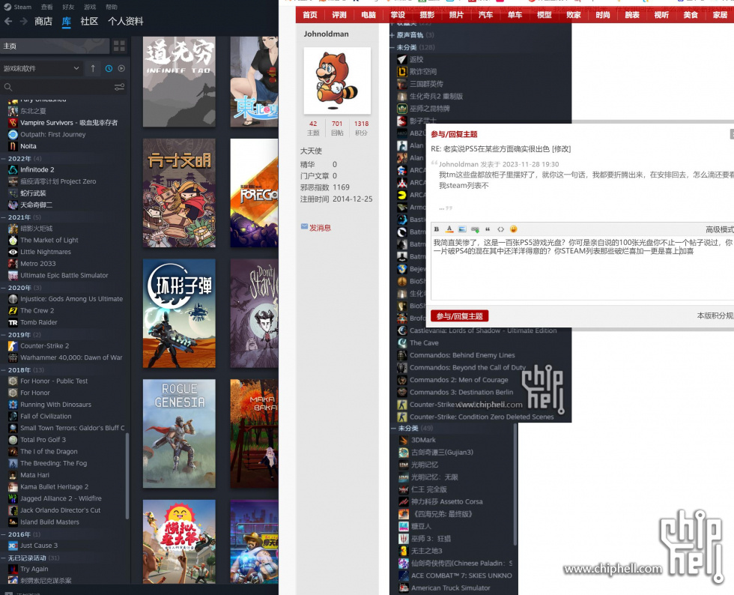Insert an image via reply editor toolbar

pos(462,229)
